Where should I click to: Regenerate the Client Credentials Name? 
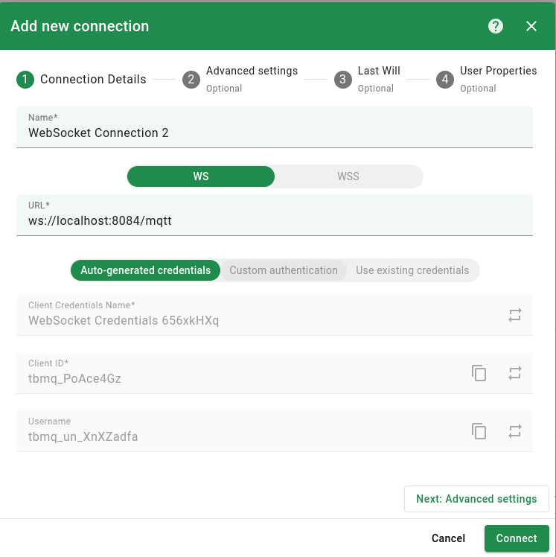click(515, 315)
